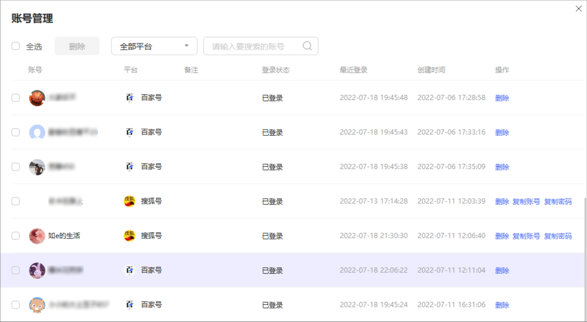This screenshot has height=322, width=587.
Task: Tick checkbox for row created 17:28:58
Action: click(16, 98)
